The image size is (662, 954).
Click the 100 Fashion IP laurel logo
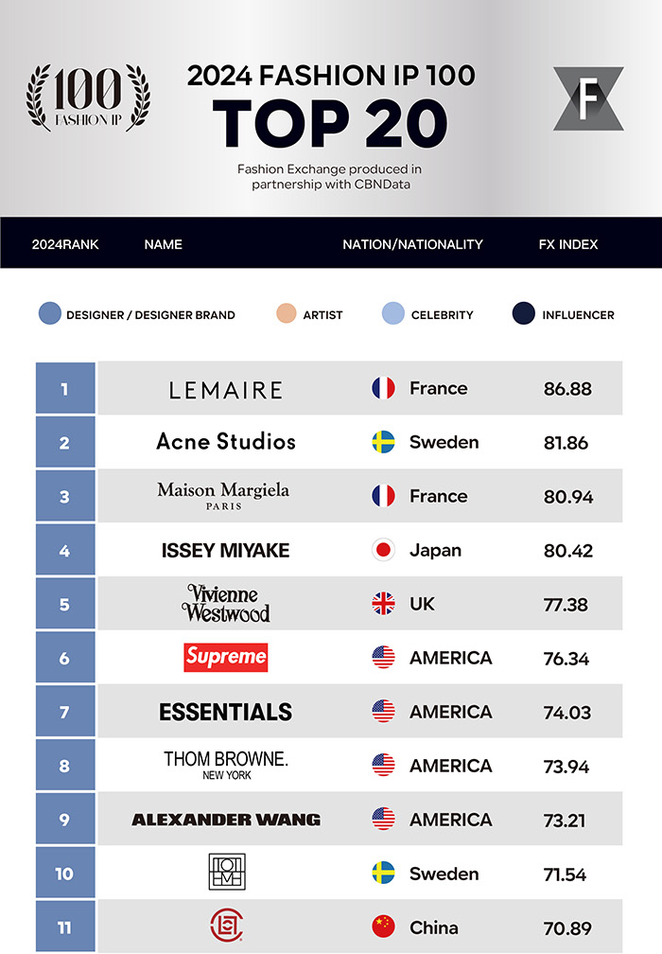(x=88, y=97)
